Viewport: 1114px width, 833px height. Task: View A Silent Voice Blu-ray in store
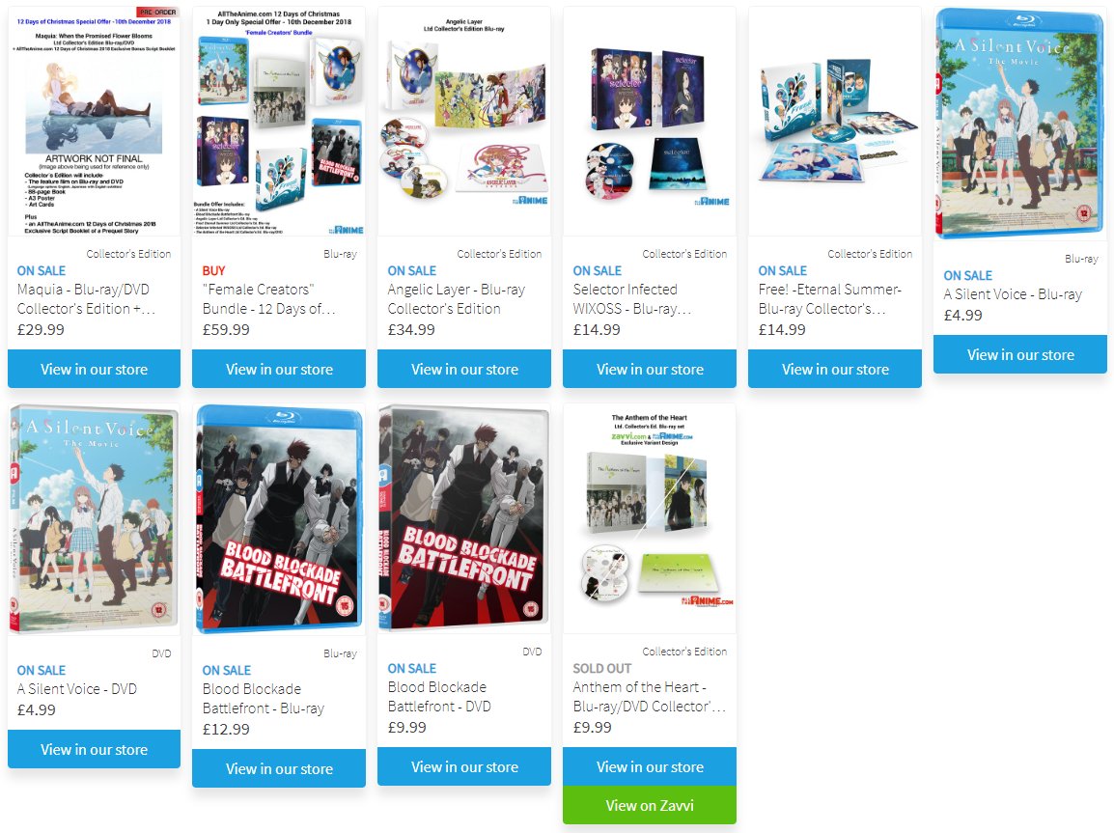point(1020,354)
